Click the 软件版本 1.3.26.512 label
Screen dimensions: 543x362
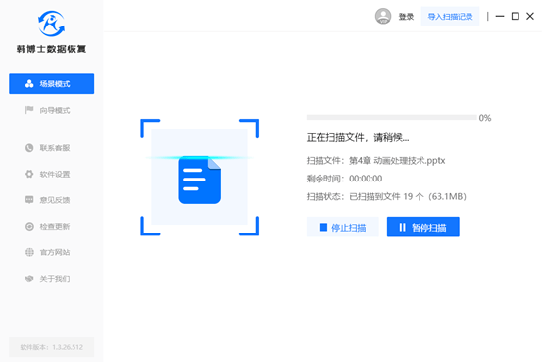point(52,347)
